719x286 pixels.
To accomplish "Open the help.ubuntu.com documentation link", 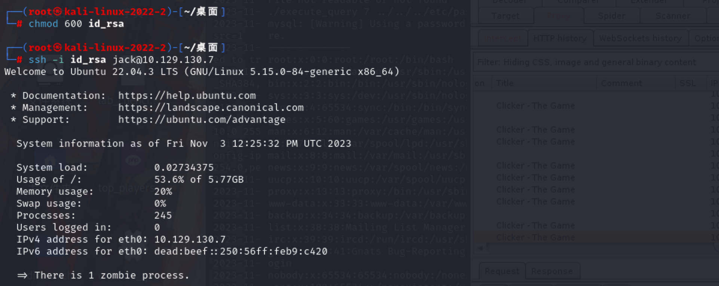I will tap(187, 96).
